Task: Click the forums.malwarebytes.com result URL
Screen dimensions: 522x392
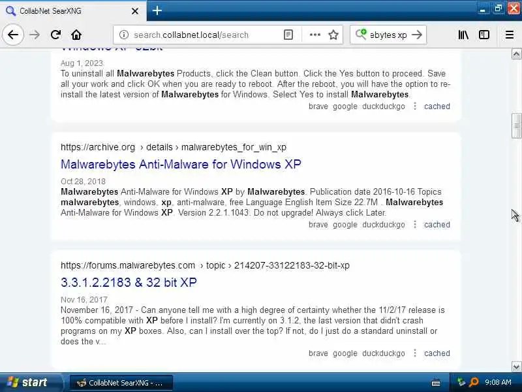Action: point(205,265)
